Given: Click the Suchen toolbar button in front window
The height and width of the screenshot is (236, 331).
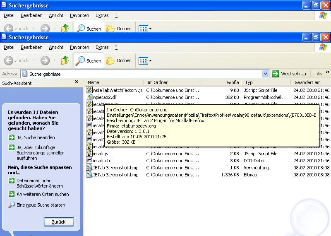Looking at the screenshot, I should click(89, 60).
